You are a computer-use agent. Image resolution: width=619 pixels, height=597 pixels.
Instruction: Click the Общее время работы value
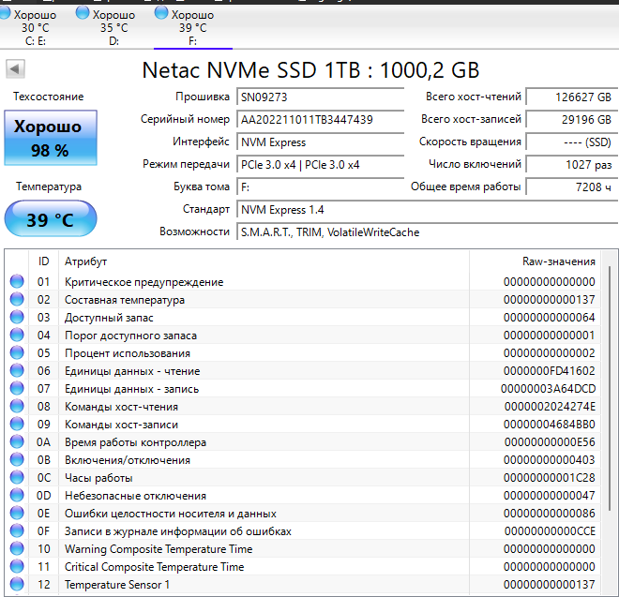point(570,187)
